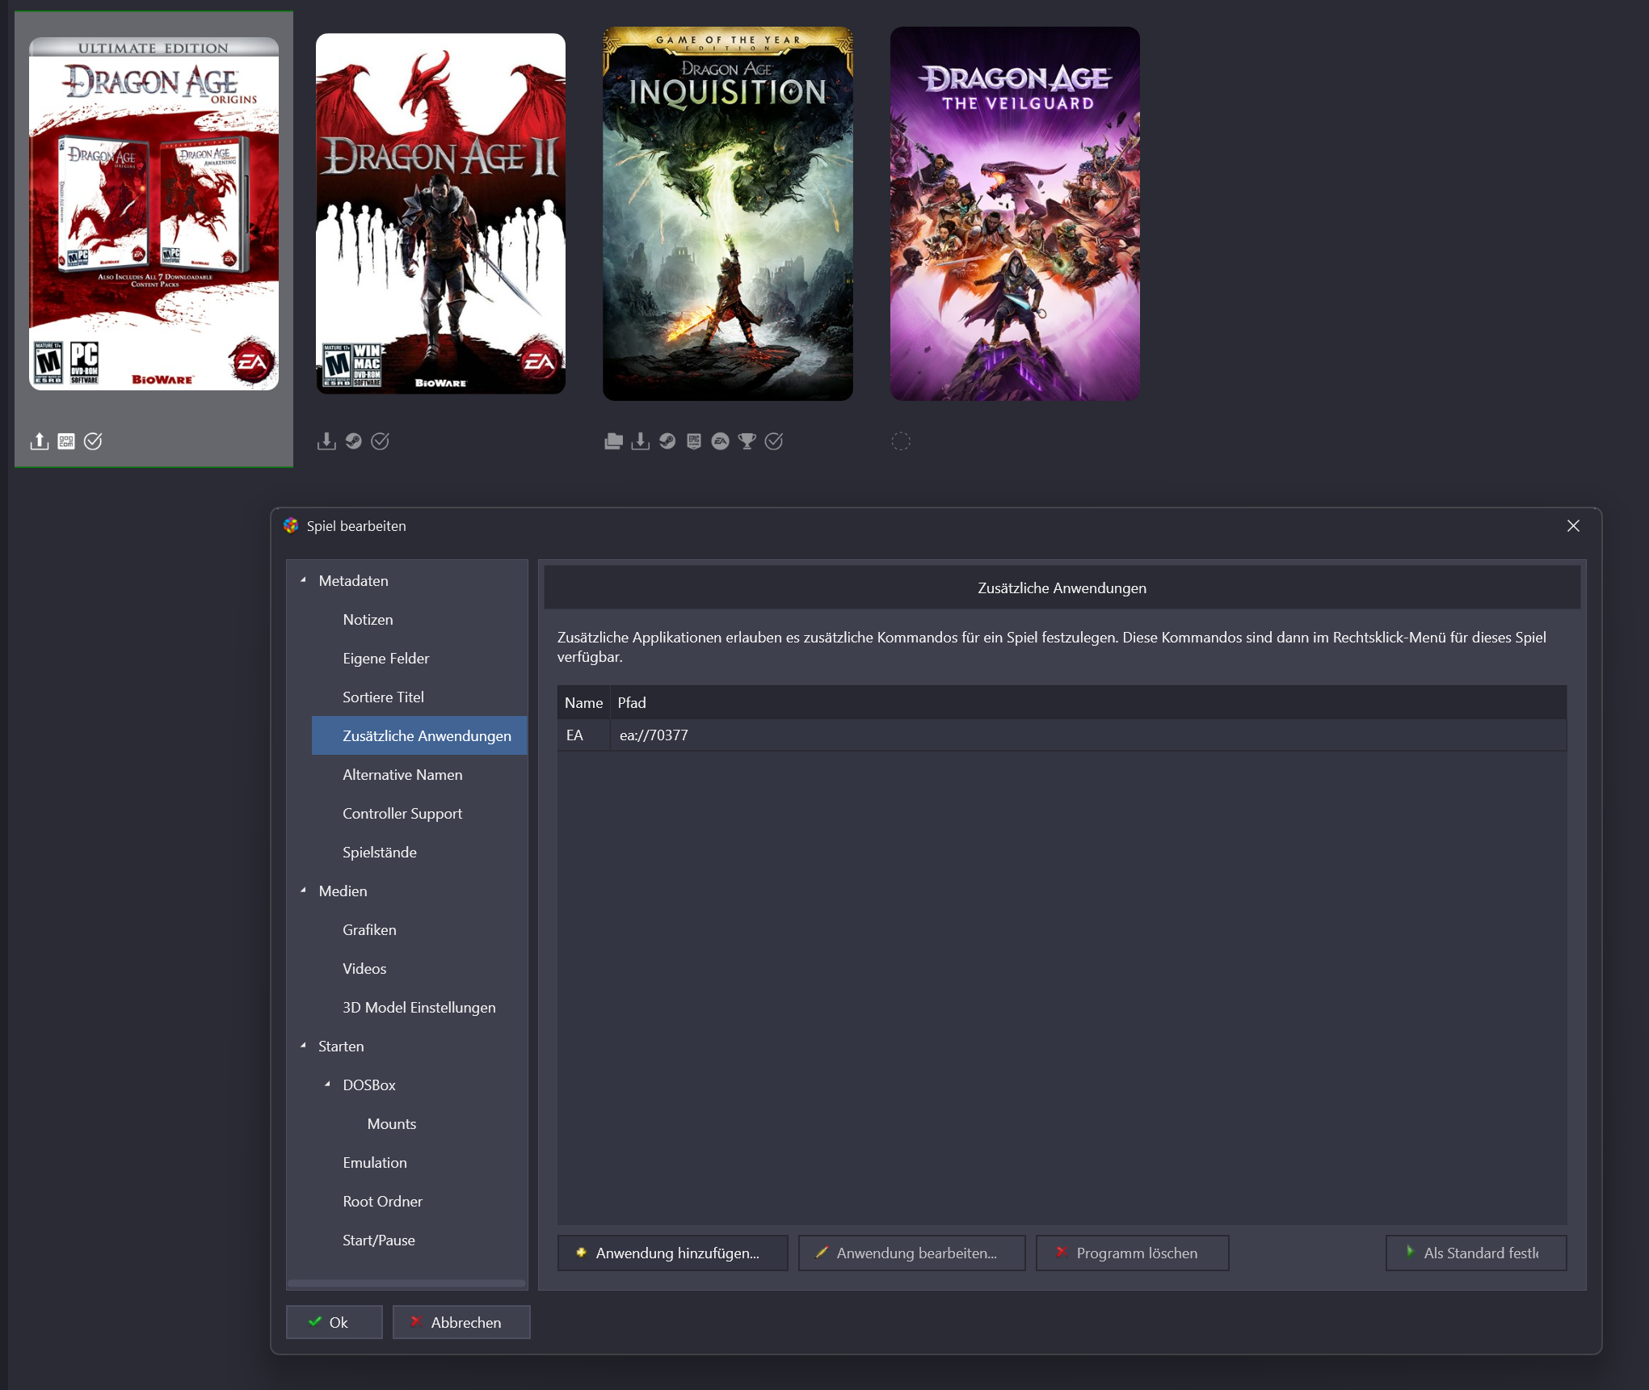Click the Anwendung hinzufügen button
The width and height of the screenshot is (1649, 1390).
point(672,1253)
